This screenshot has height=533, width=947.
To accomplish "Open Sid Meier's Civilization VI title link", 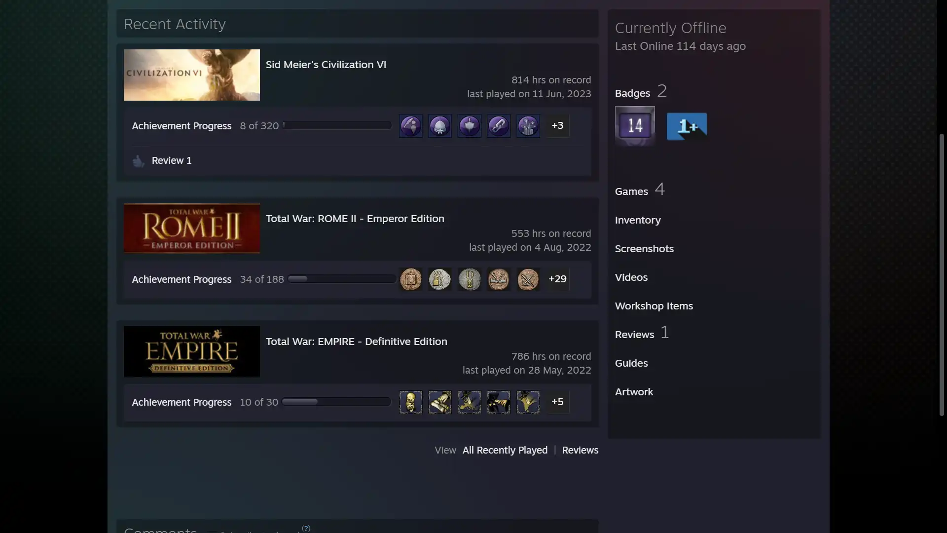I will tap(326, 65).
